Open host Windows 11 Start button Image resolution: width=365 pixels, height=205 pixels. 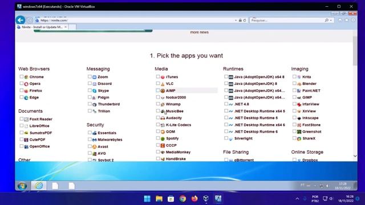pos(147,199)
